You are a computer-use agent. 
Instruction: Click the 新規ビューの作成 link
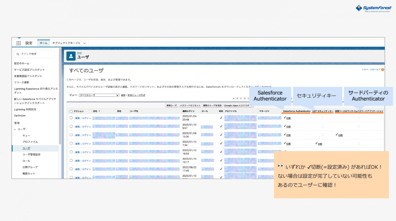pos(136,95)
